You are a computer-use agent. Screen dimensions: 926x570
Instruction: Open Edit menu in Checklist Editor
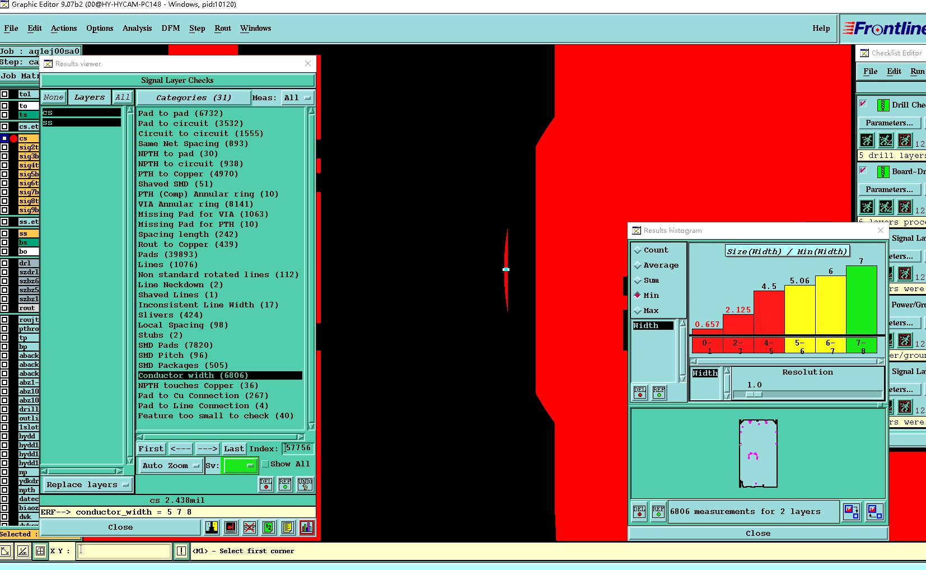894,71
